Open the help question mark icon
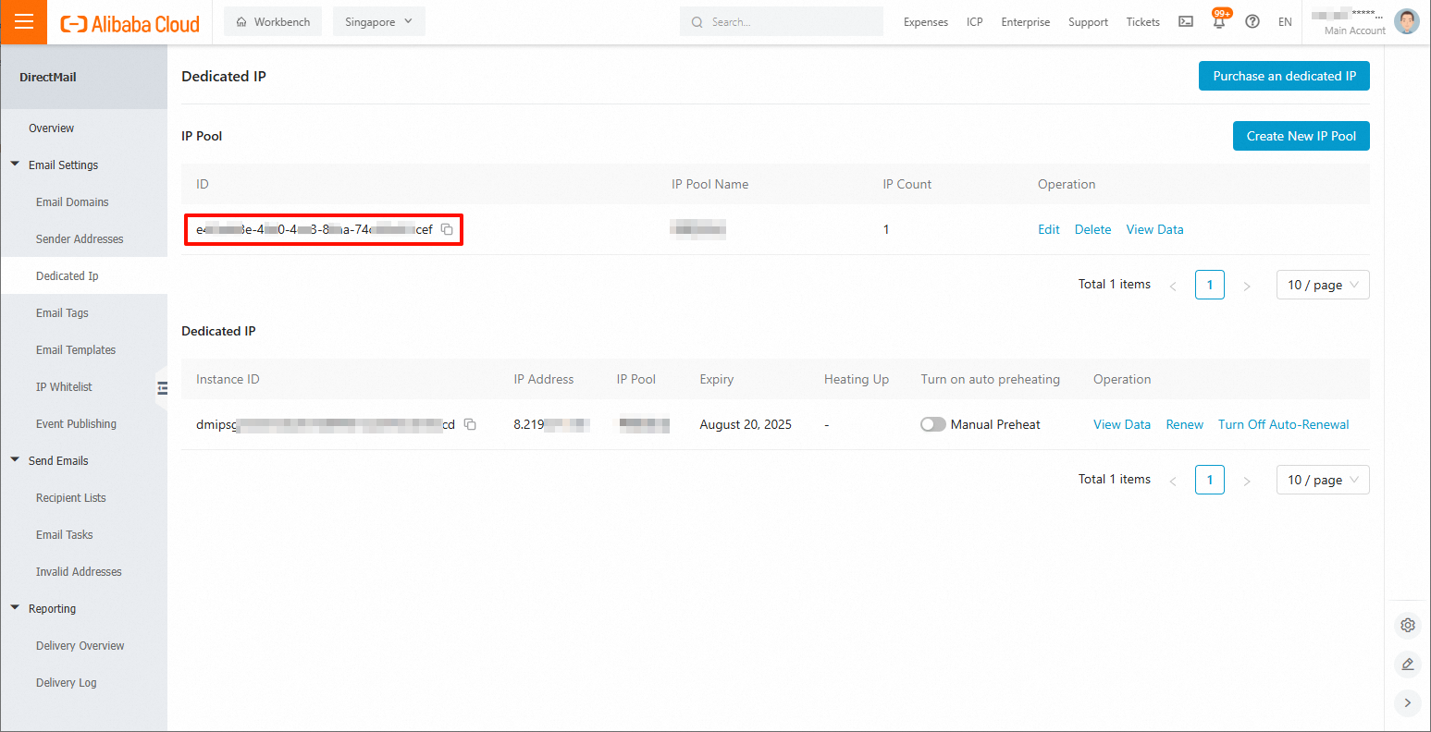The width and height of the screenshot is (1431, 732). point(1252,22)
